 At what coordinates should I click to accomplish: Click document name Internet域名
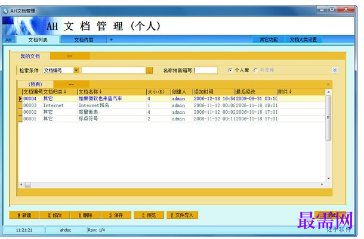pyautogui.click(x=94, y=105)
